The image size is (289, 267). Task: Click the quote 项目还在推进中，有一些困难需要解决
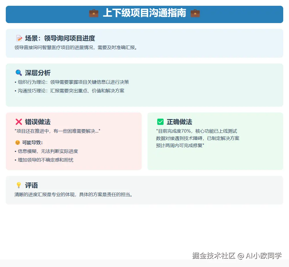(57, 131)
